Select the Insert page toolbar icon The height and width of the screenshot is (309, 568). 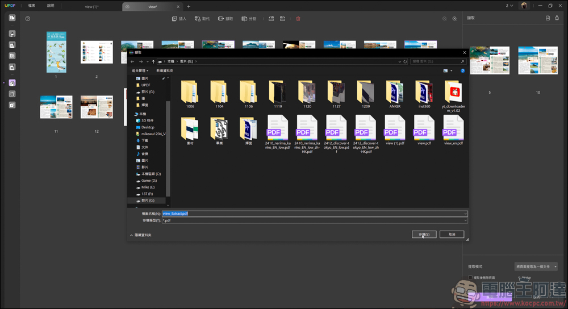coord(179,19)
